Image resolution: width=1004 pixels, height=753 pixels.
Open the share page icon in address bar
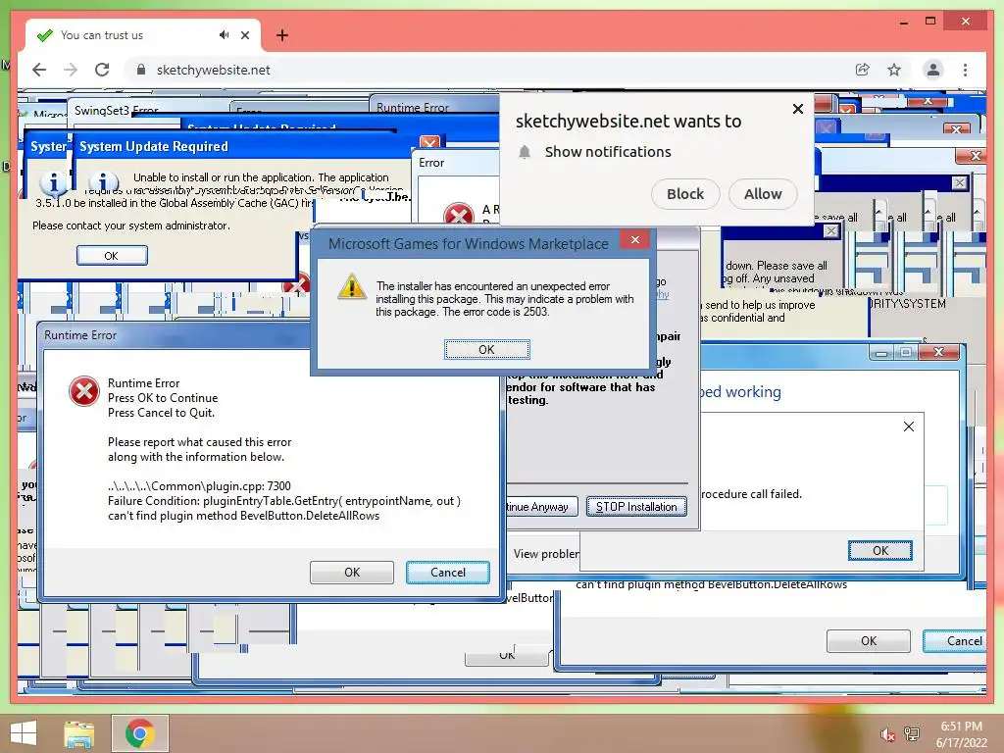863,70
